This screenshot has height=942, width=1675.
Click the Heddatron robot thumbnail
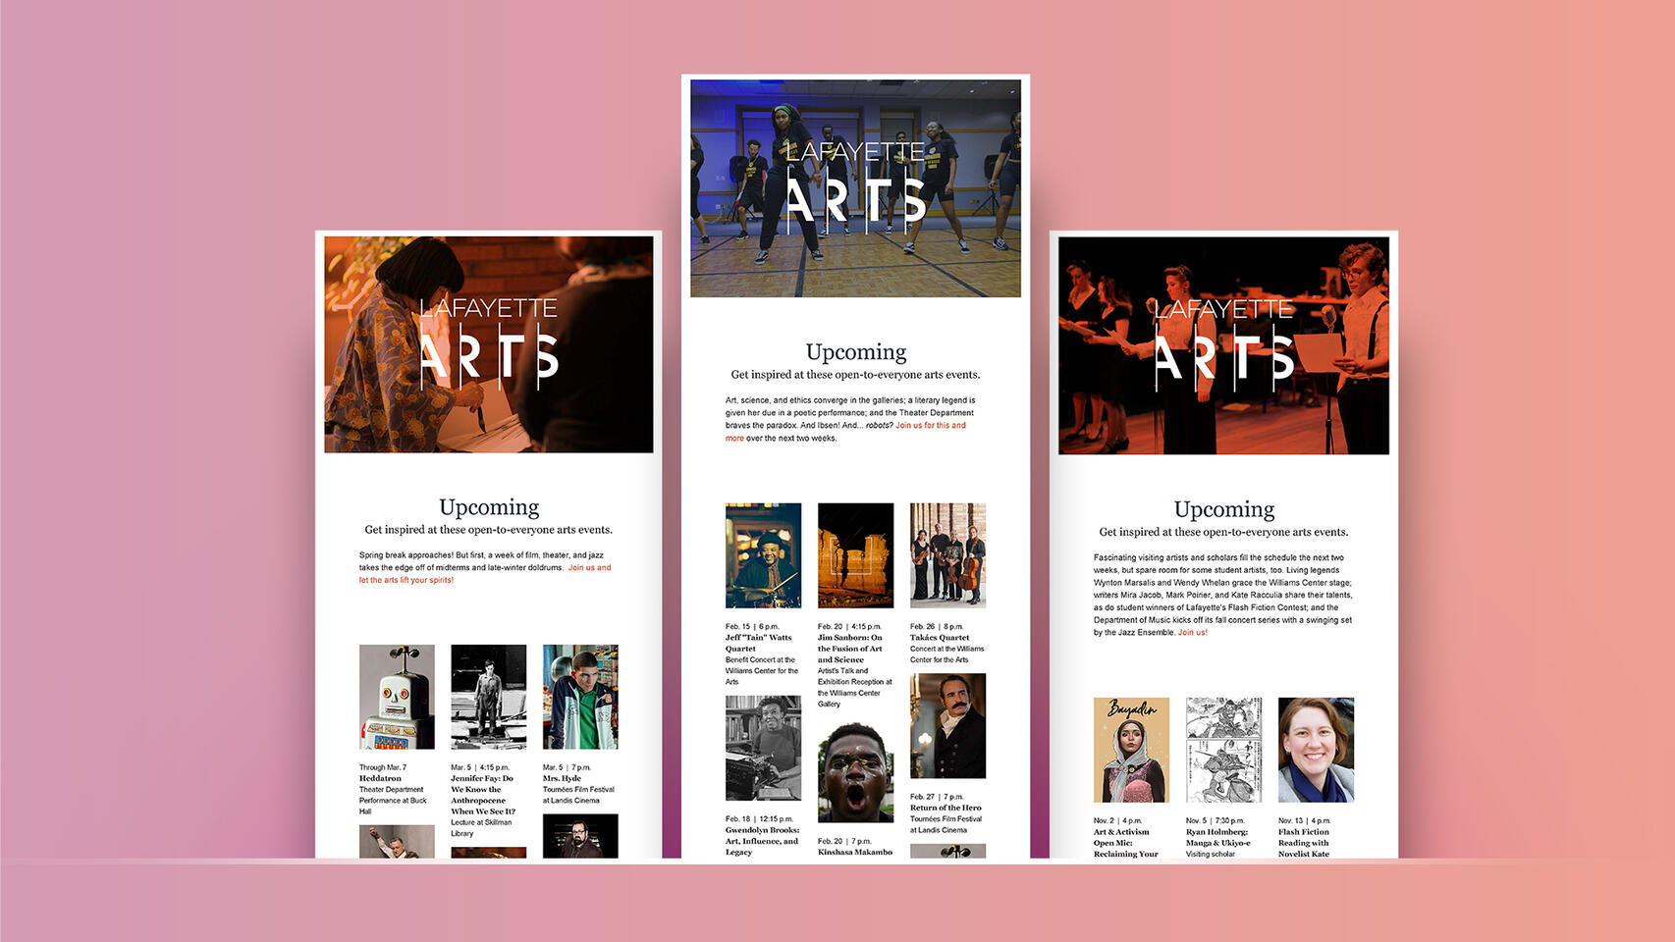coord(397,697)
